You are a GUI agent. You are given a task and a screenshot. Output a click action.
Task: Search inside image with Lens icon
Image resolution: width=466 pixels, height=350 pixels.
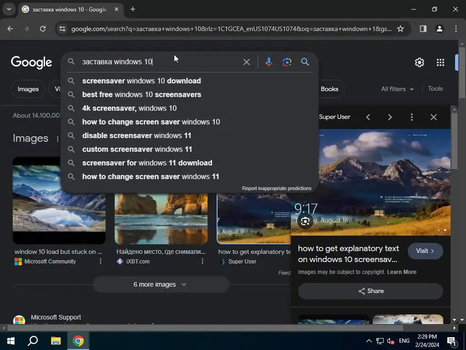tap(305, 221)
